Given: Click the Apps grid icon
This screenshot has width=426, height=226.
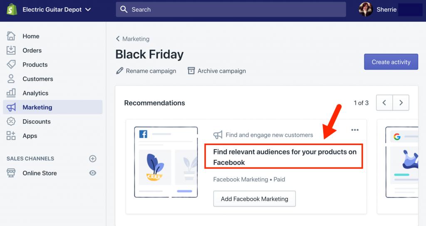Looking at the screenshot, I should tap(11, 136).
